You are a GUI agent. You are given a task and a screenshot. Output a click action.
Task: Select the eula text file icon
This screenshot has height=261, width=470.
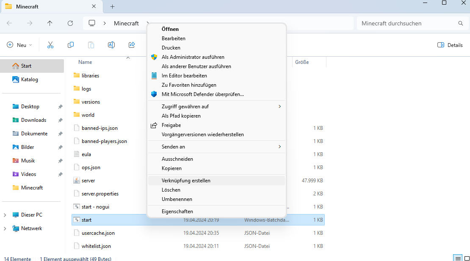(77, 154)
